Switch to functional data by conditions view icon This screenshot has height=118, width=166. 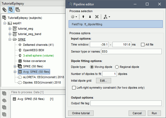click(17, 10)
